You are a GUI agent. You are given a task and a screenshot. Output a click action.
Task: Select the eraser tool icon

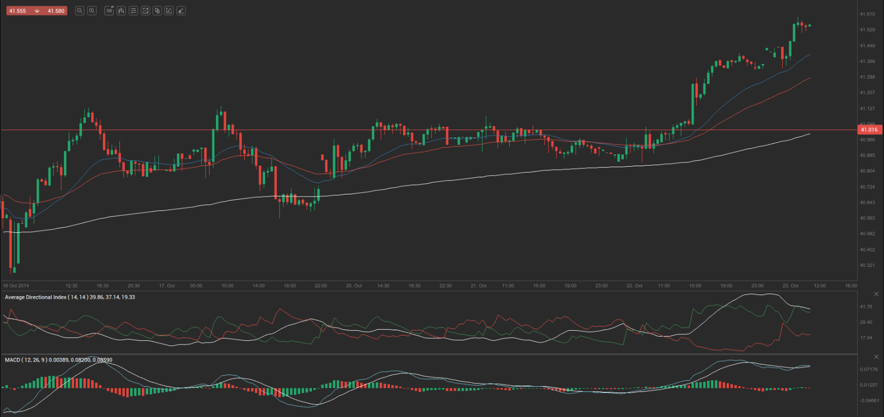[181, 11]
